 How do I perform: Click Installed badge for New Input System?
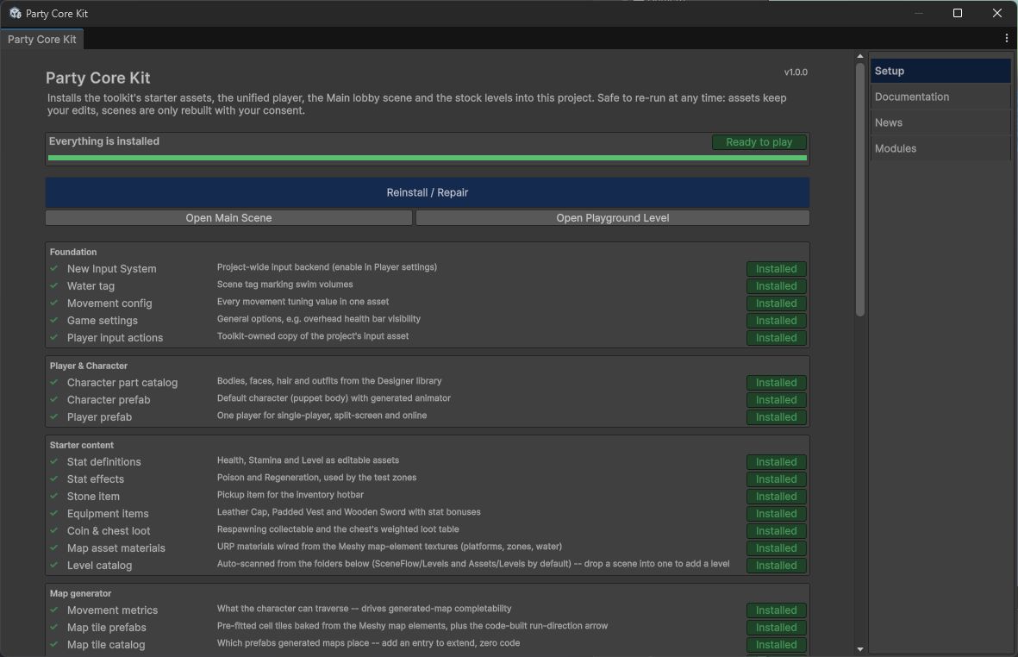pyautogui.click(x=776, y=269)
